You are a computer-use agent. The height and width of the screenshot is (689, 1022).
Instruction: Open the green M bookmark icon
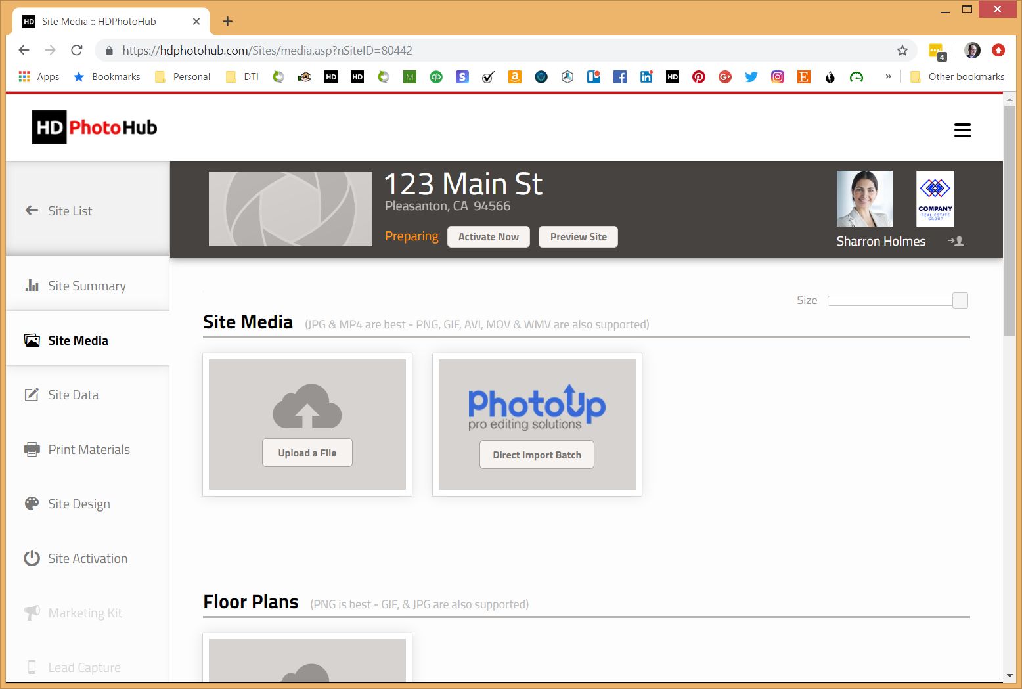point(410,77)
